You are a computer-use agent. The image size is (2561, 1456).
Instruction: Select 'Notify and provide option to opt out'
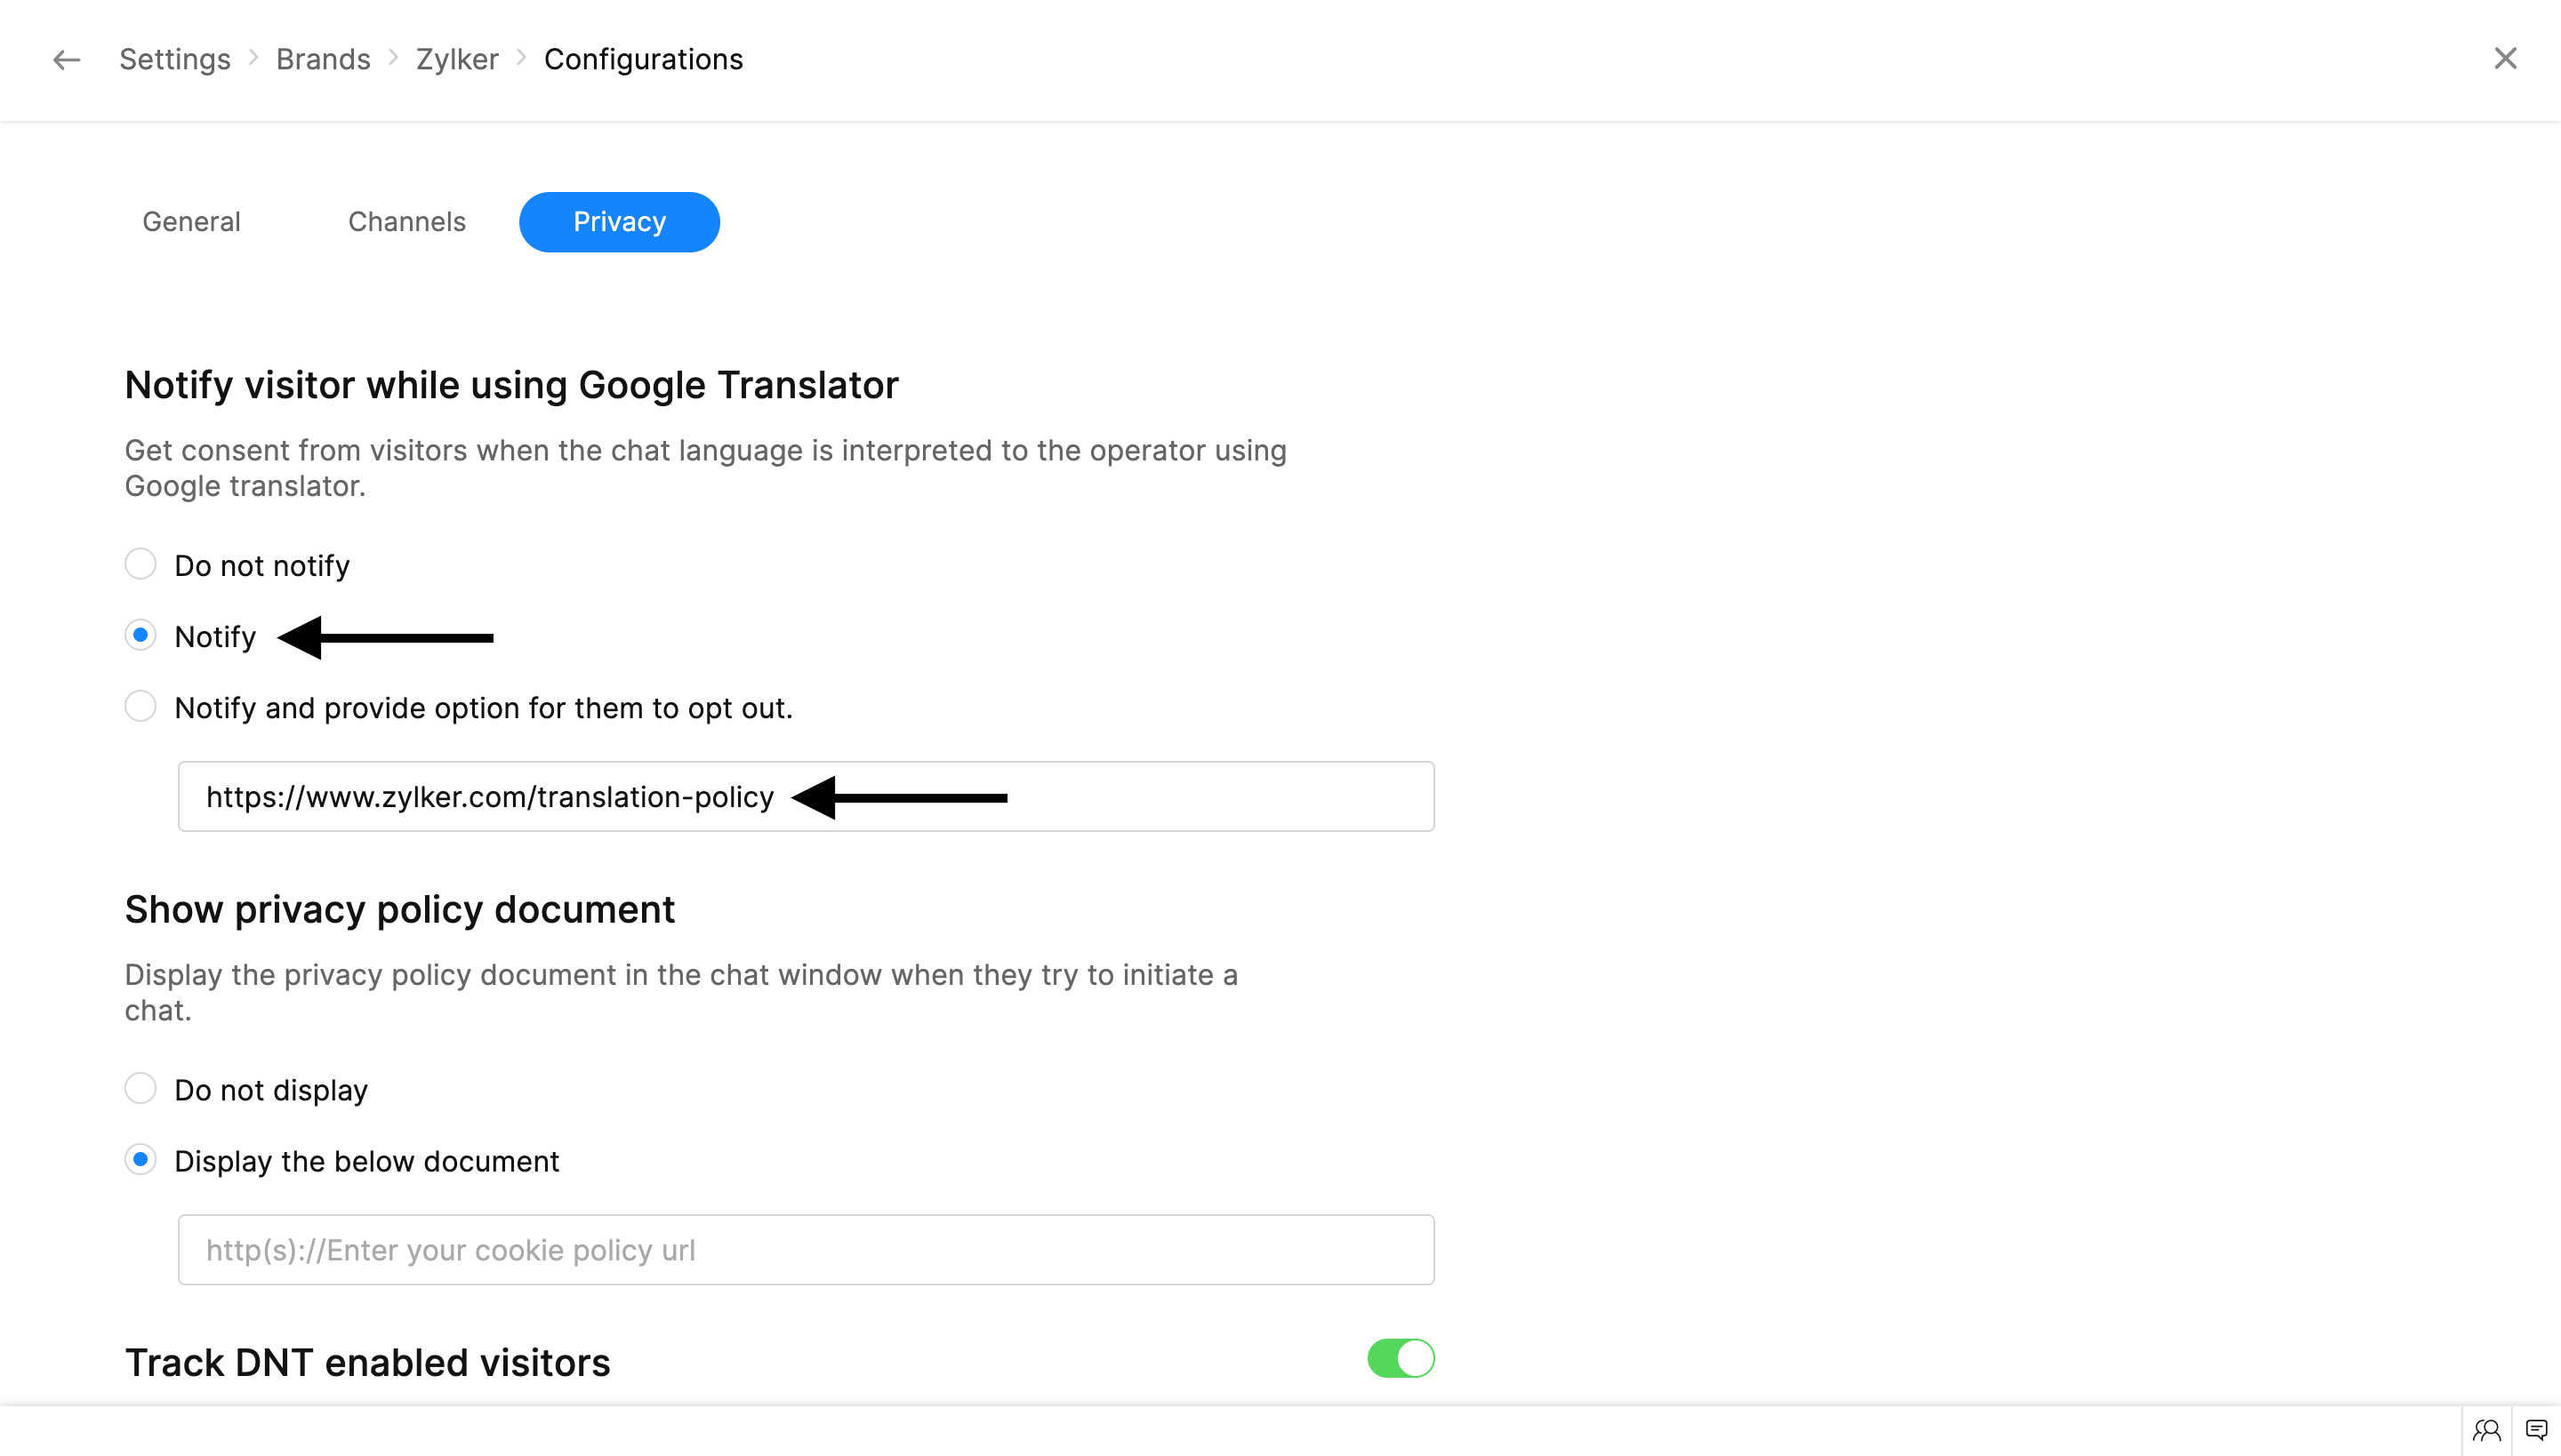pos(141,707)
